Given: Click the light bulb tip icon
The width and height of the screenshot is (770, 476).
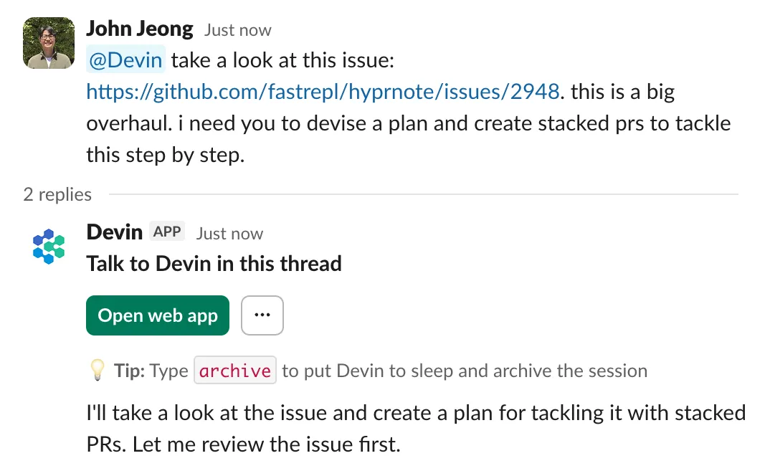Looking at the screenshot, I should [96, 371].
